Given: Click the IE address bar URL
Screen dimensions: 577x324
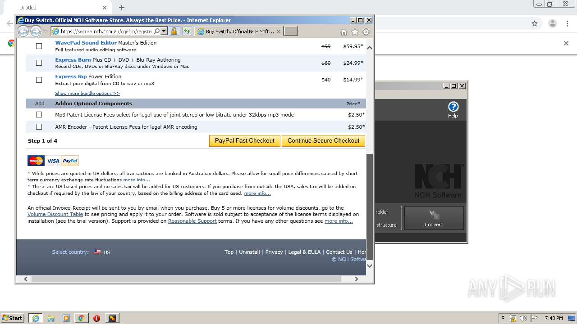Looking at the screenshot, I should point(106,31).
